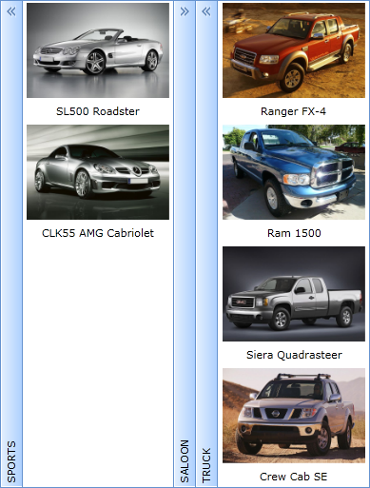Image resolution: width=370 pixels, height=488 pixels.
Task: Click the 'Ram 1500' caption text
Action: (294, 233)
